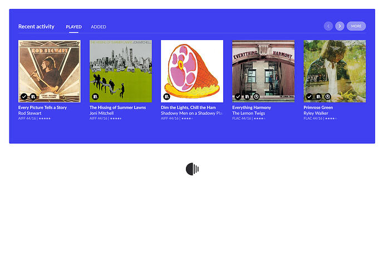The height and width of the screenshot is (264, 384).
Task: Open the Shadowy Men on a Shadowy Planet artist link
Action: click(192, 113)
